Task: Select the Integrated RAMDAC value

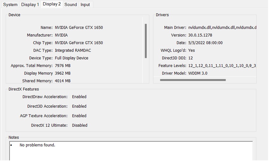Action: pyautogui.click(x=73, y=50)
